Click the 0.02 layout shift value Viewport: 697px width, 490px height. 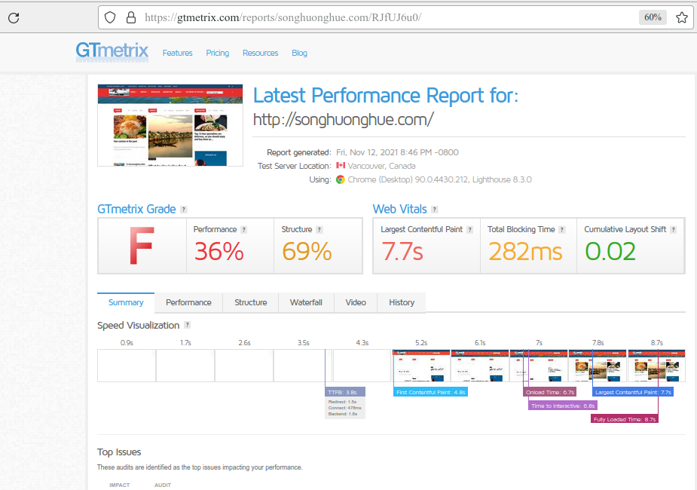610,251
